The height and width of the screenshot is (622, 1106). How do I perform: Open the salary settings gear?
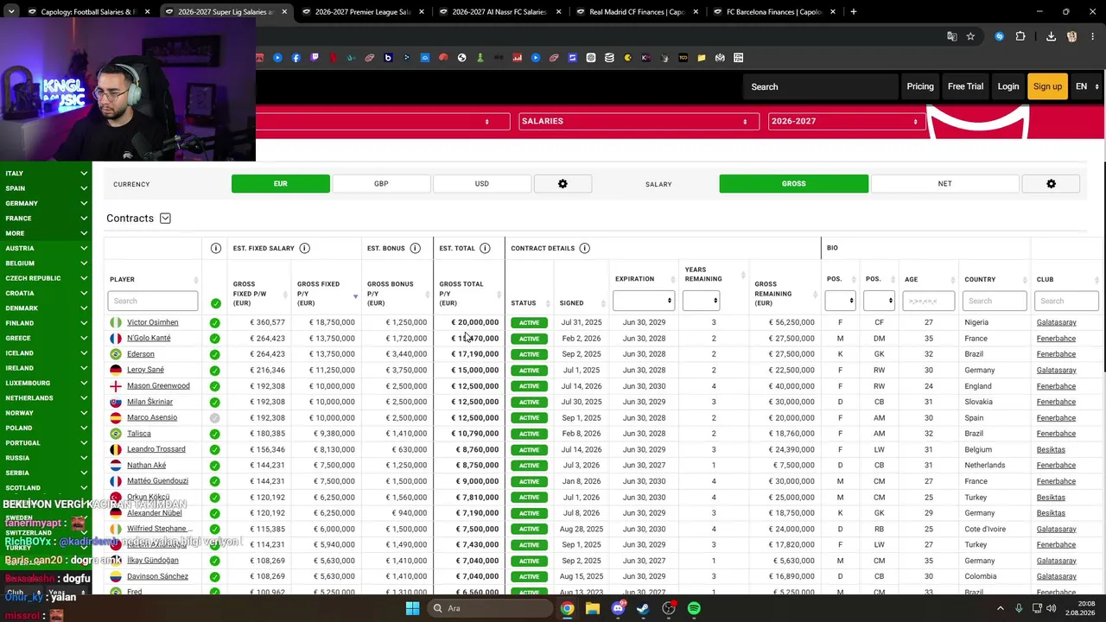pos(1051,184)
